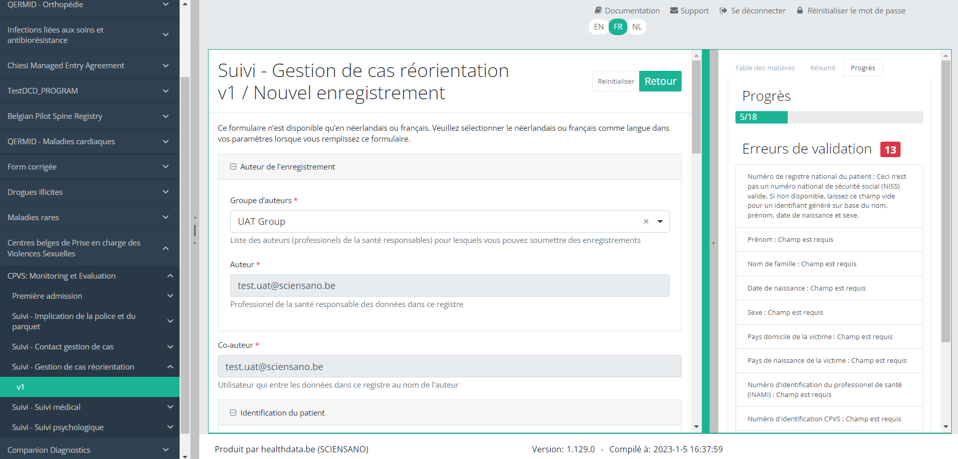958x459 pixels.
Task: Click the Documentation book icon
Action: coord(598,10)
